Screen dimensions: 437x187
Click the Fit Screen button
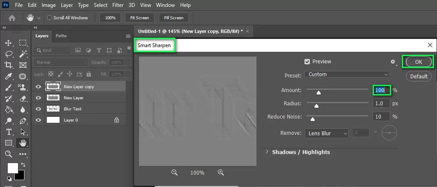(140, 18)
